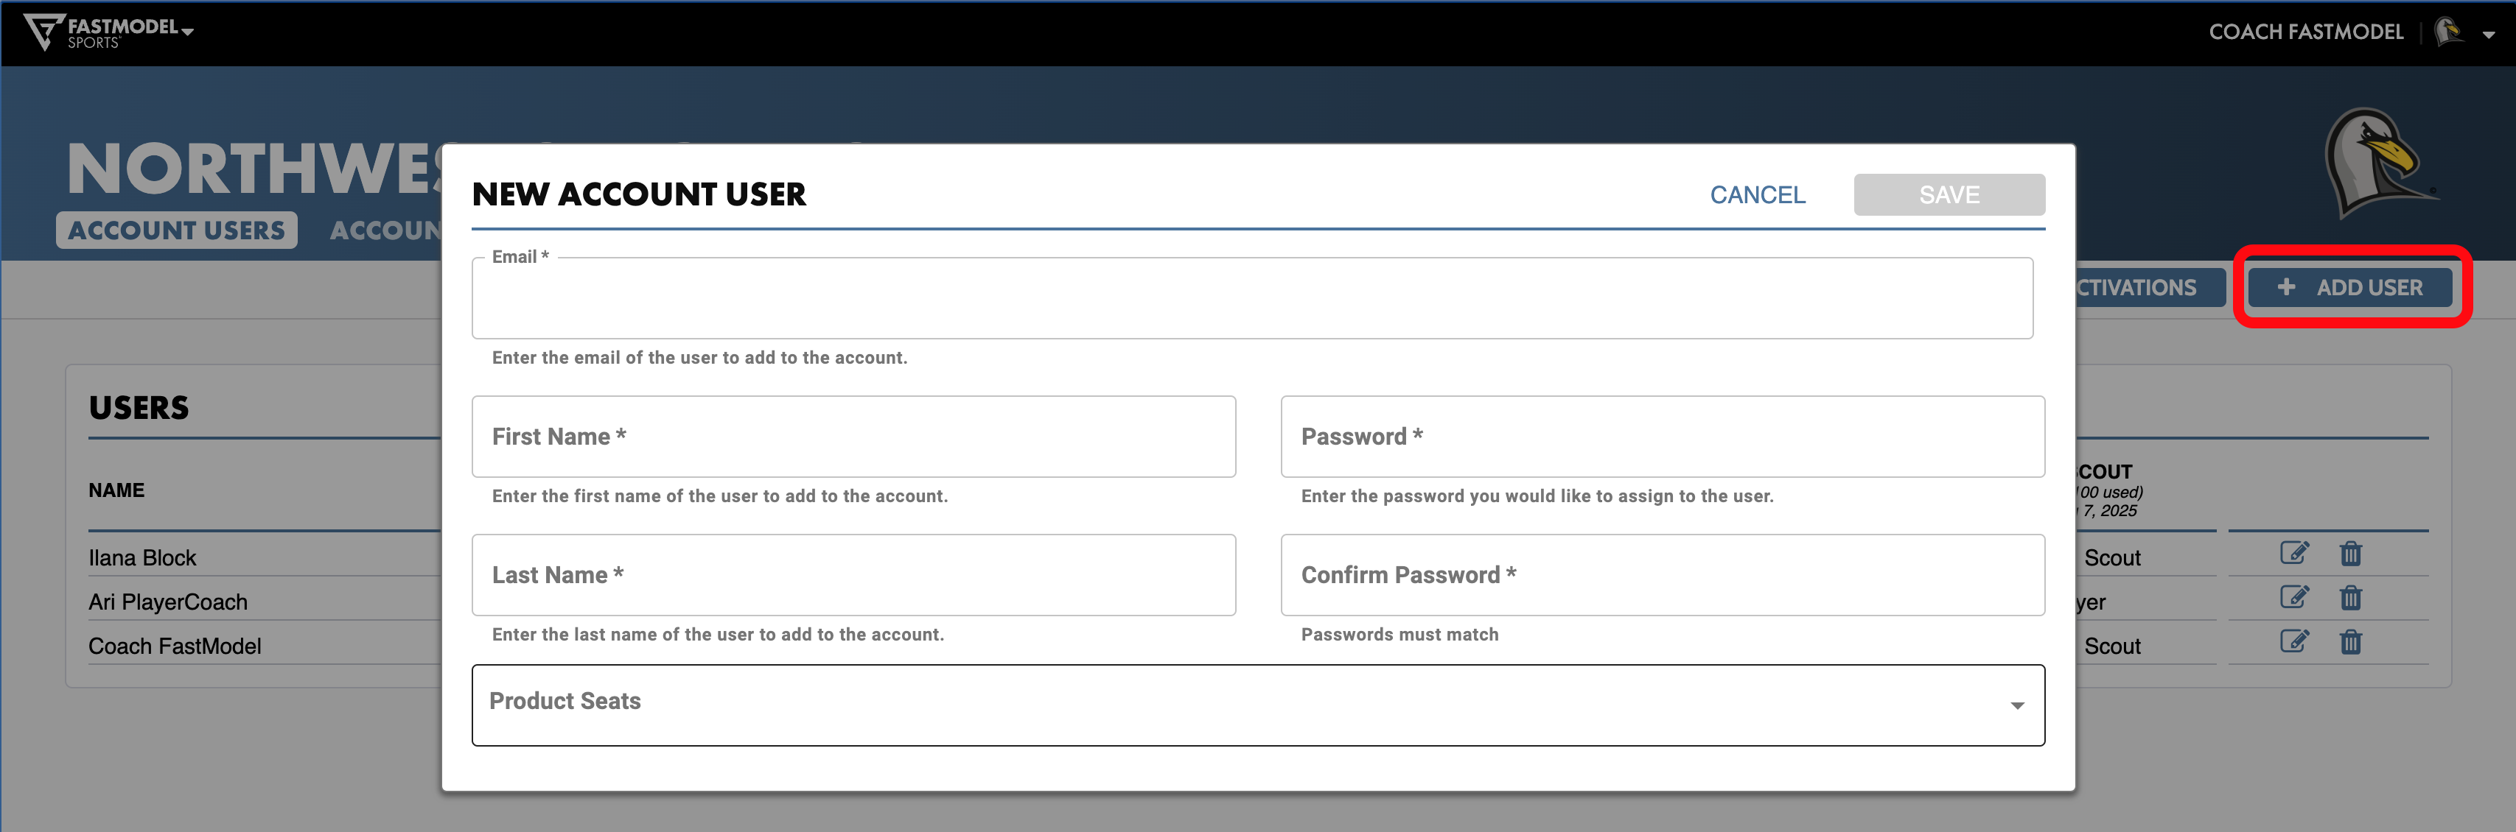Delete Ilana Block using the trash icon

click(x=2351, y=552)
